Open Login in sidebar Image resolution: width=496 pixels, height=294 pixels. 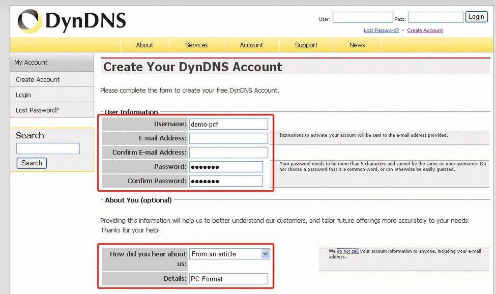[x=52, y=95]
